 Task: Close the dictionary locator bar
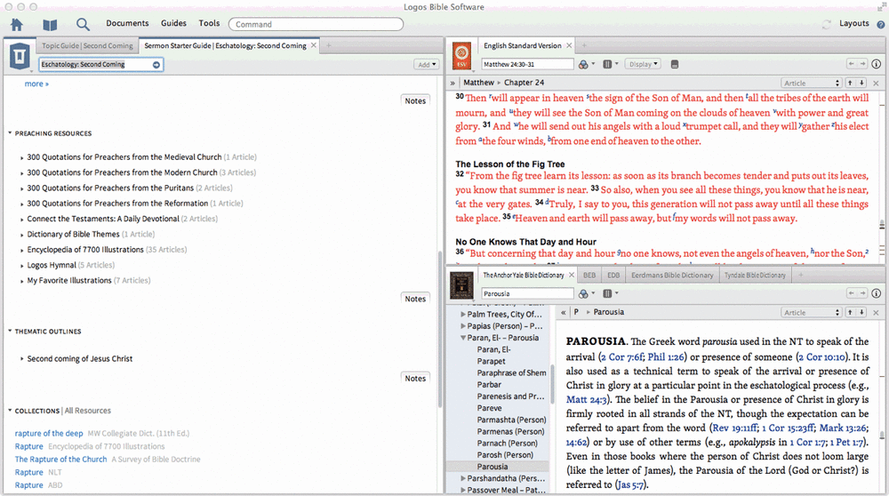[x=876, y=312]
